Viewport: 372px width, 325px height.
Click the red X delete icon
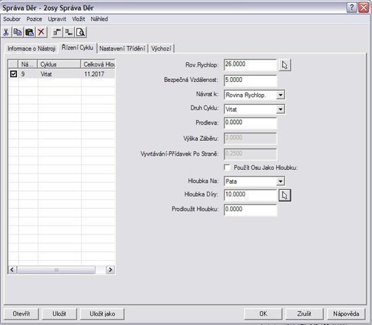41,32
